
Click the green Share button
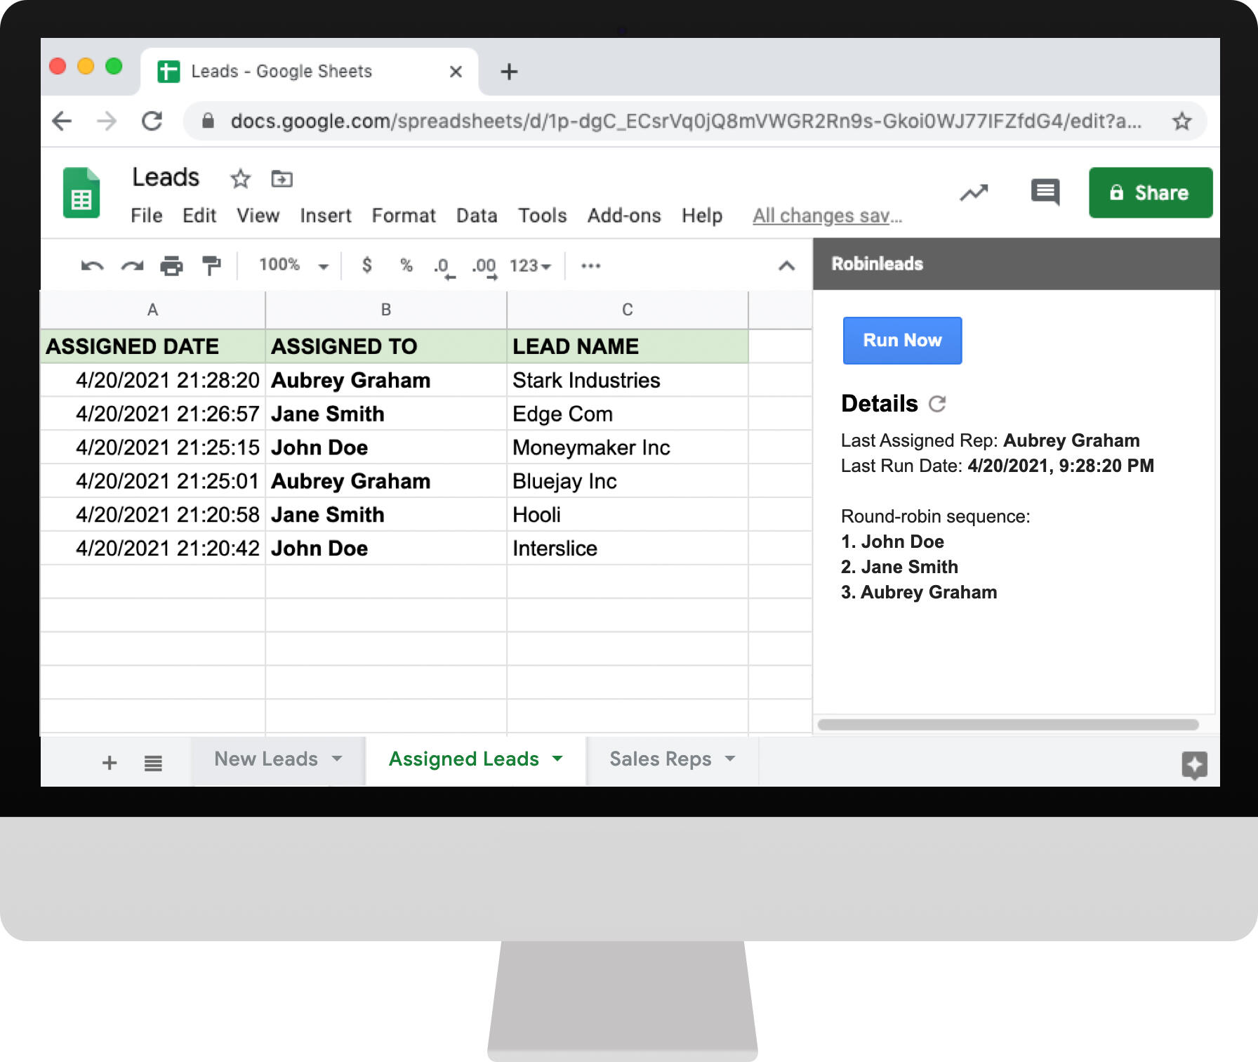coord(1150,192)
